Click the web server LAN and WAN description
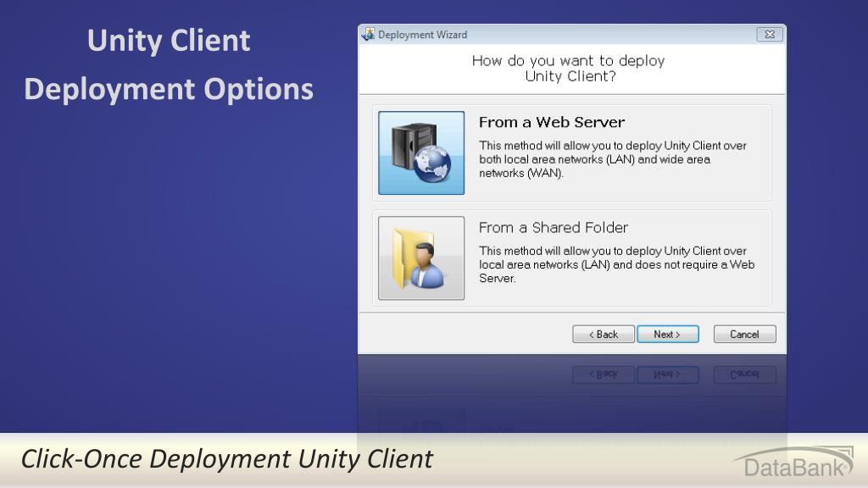This screenshot has height=488, width=868. pyautogui.click(x=612, y=159)
